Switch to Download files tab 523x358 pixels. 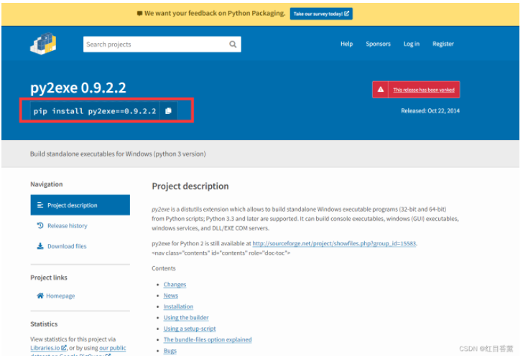click(67, 246)
